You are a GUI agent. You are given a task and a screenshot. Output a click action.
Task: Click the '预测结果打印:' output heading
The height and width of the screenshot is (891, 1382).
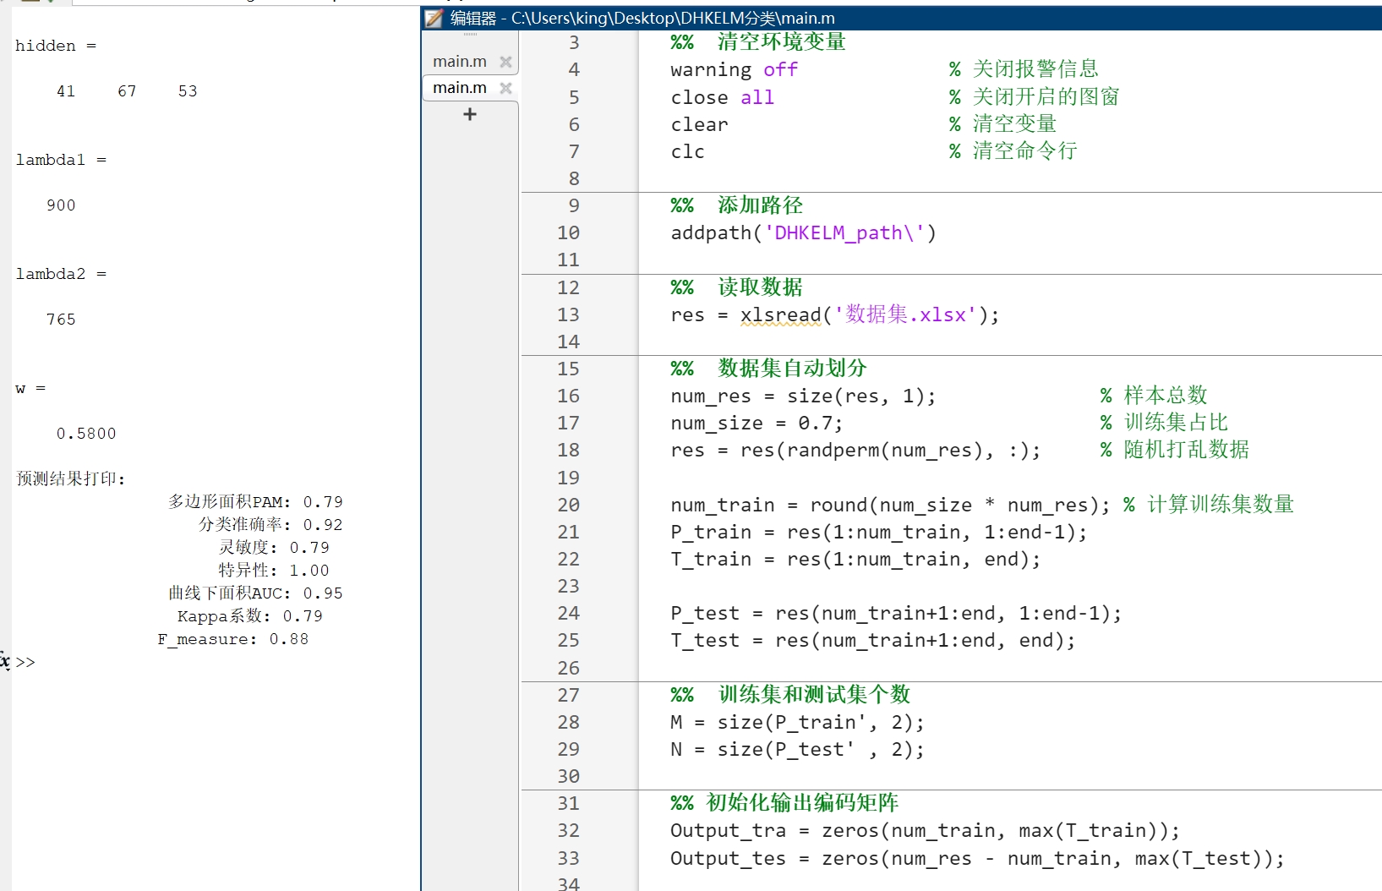[70, 478]
